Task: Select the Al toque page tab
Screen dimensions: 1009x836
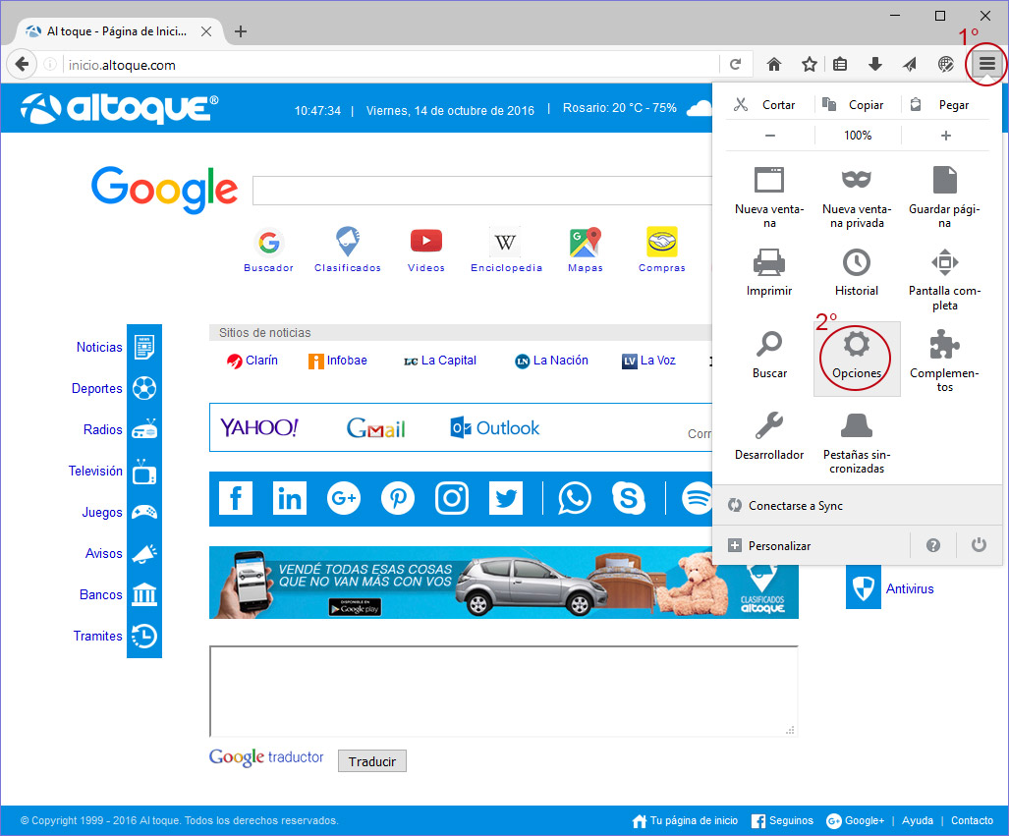Action: click(x=119, y=30)
